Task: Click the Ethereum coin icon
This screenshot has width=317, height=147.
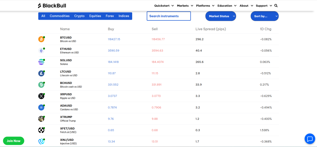Action: click(41, 51)
